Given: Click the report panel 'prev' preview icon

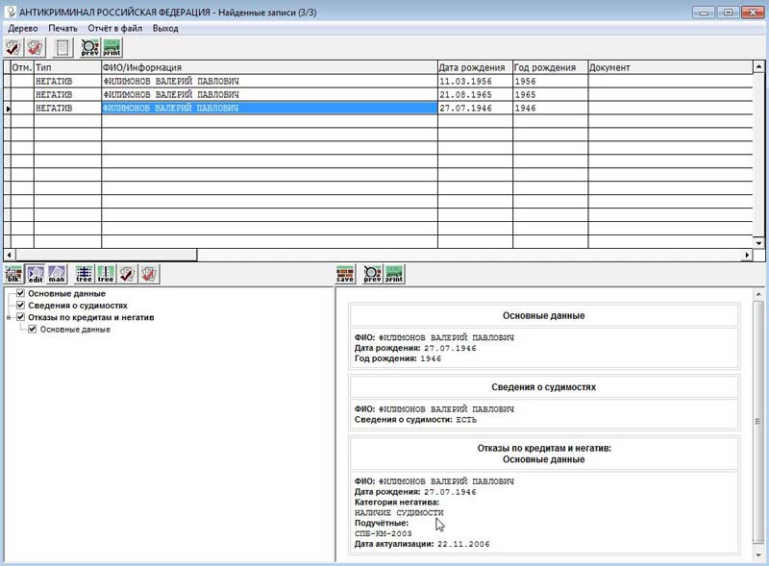Looking at the screenshot, I should [x=372, y=274].
